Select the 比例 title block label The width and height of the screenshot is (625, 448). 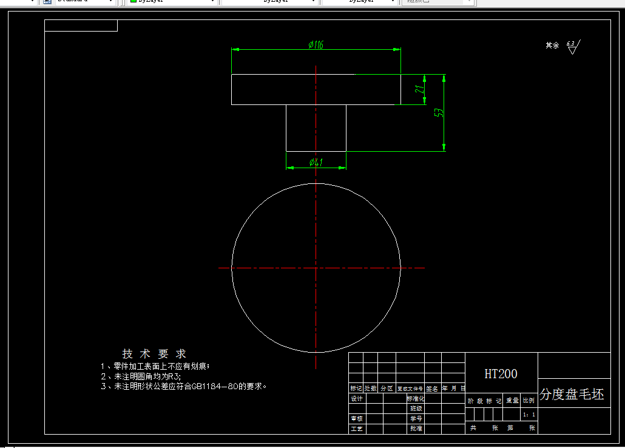pyautogui.click(x=529, y=400)
